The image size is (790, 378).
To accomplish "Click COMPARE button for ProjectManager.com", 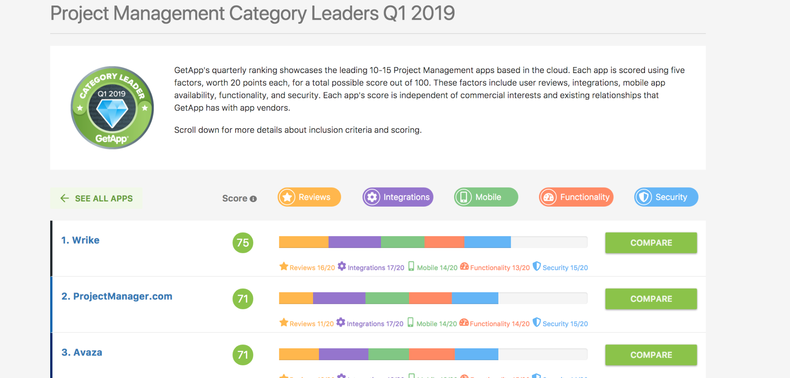I will pos(651,299).
